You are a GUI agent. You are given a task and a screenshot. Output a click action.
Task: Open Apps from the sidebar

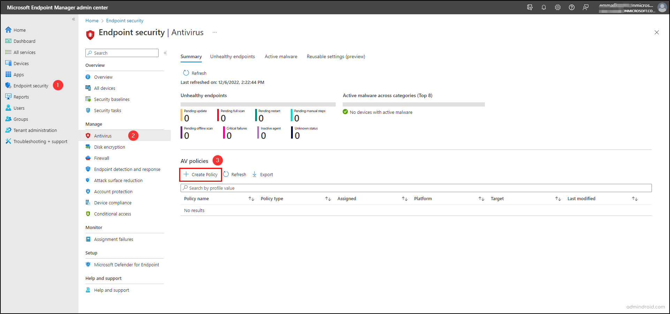click(x=18, y=74)
